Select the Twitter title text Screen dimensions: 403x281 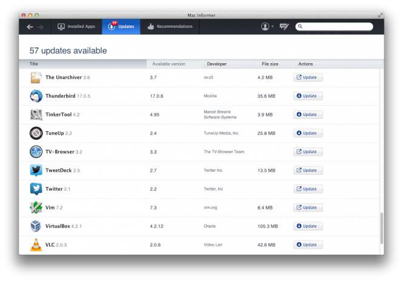(54, 189)
